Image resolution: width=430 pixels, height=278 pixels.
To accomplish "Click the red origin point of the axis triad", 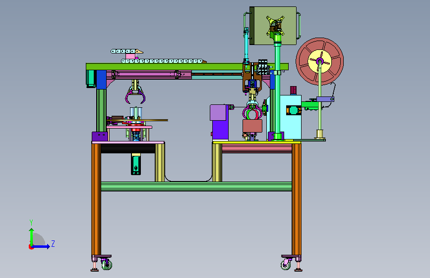I will 31,247.
